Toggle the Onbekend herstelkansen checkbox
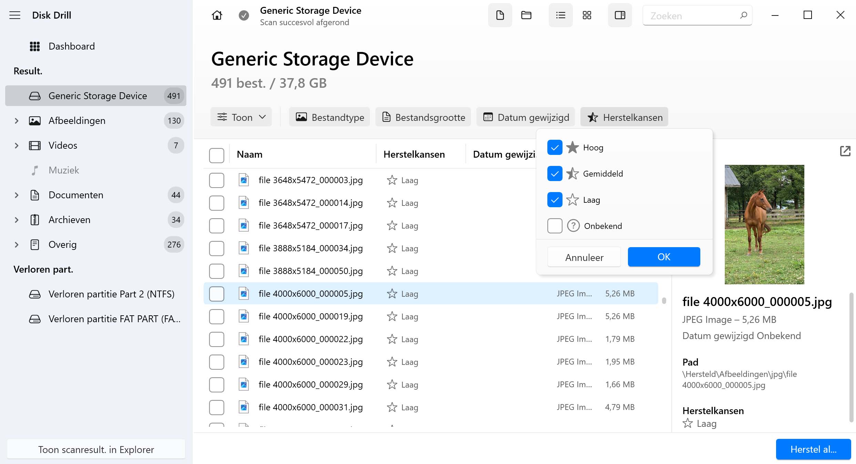 pyautogui.click(x=555, y=226)
